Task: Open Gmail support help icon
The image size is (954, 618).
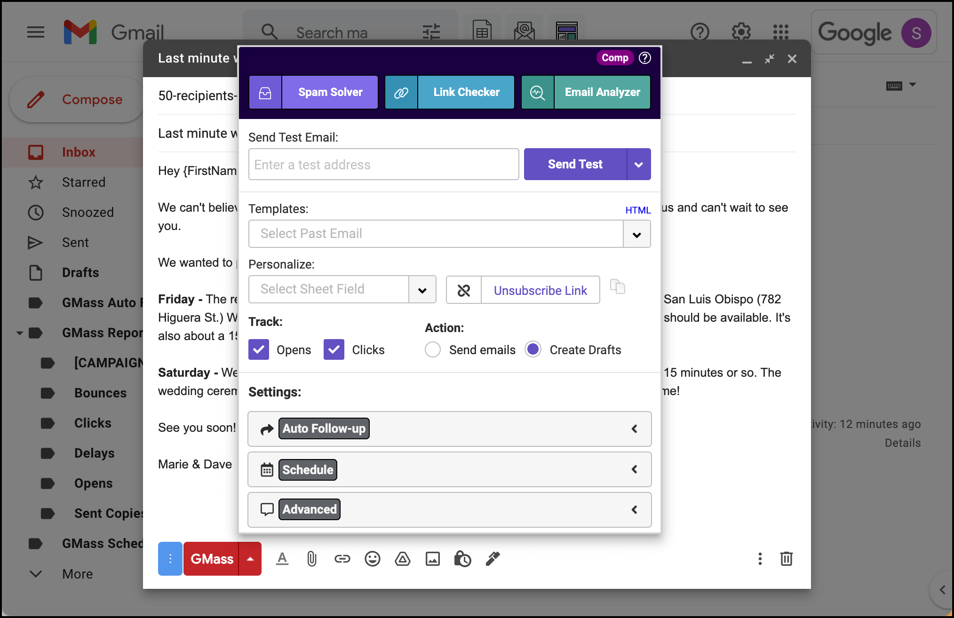Action: tap(700, 32)
